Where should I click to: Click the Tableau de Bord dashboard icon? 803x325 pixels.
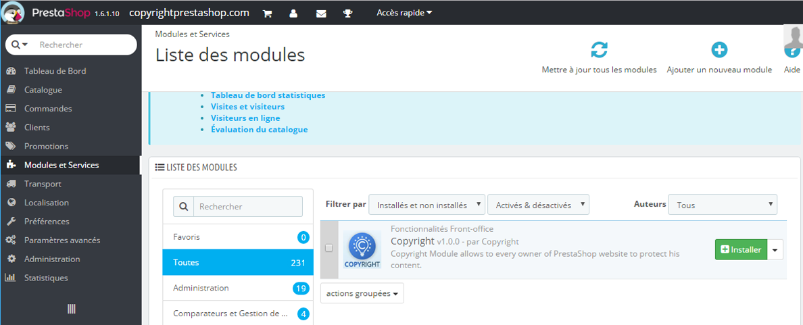tap(11, 71)
